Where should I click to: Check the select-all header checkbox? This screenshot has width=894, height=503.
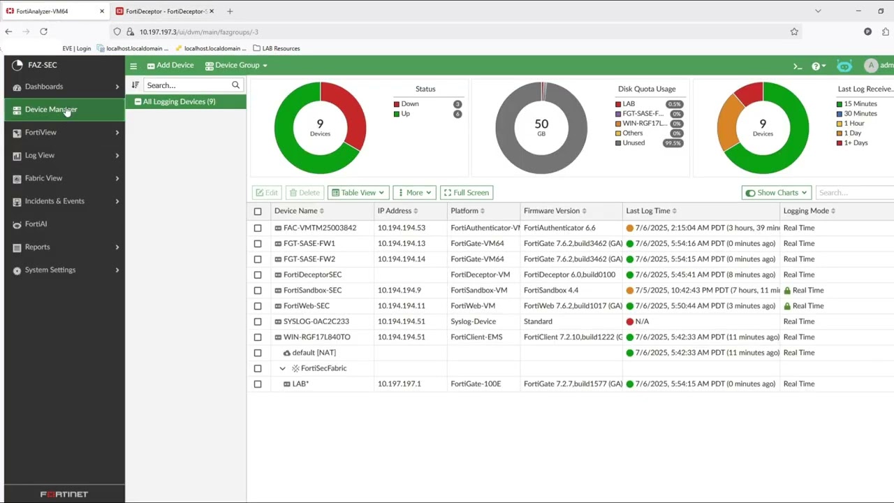point(258,212)
